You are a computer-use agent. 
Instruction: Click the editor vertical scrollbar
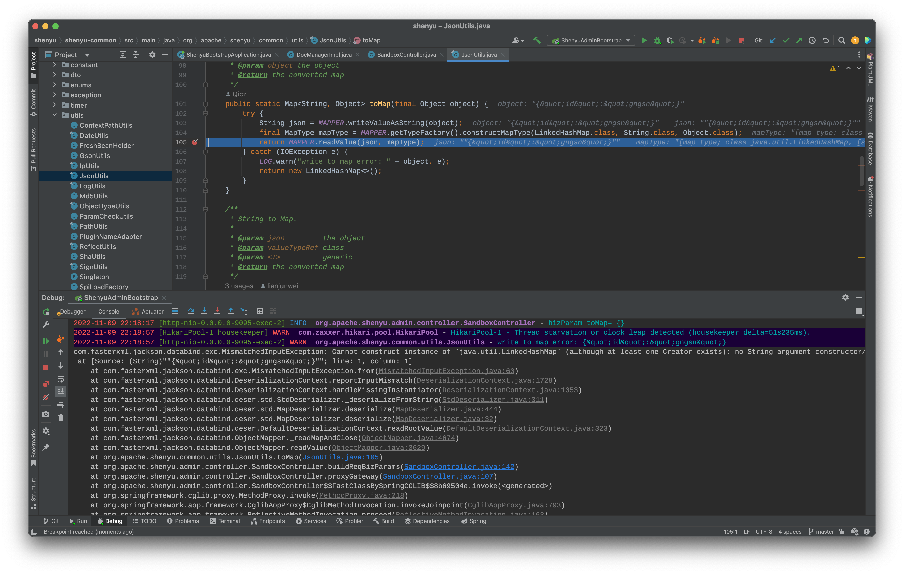pyautogui.click(x=862, y=171)
